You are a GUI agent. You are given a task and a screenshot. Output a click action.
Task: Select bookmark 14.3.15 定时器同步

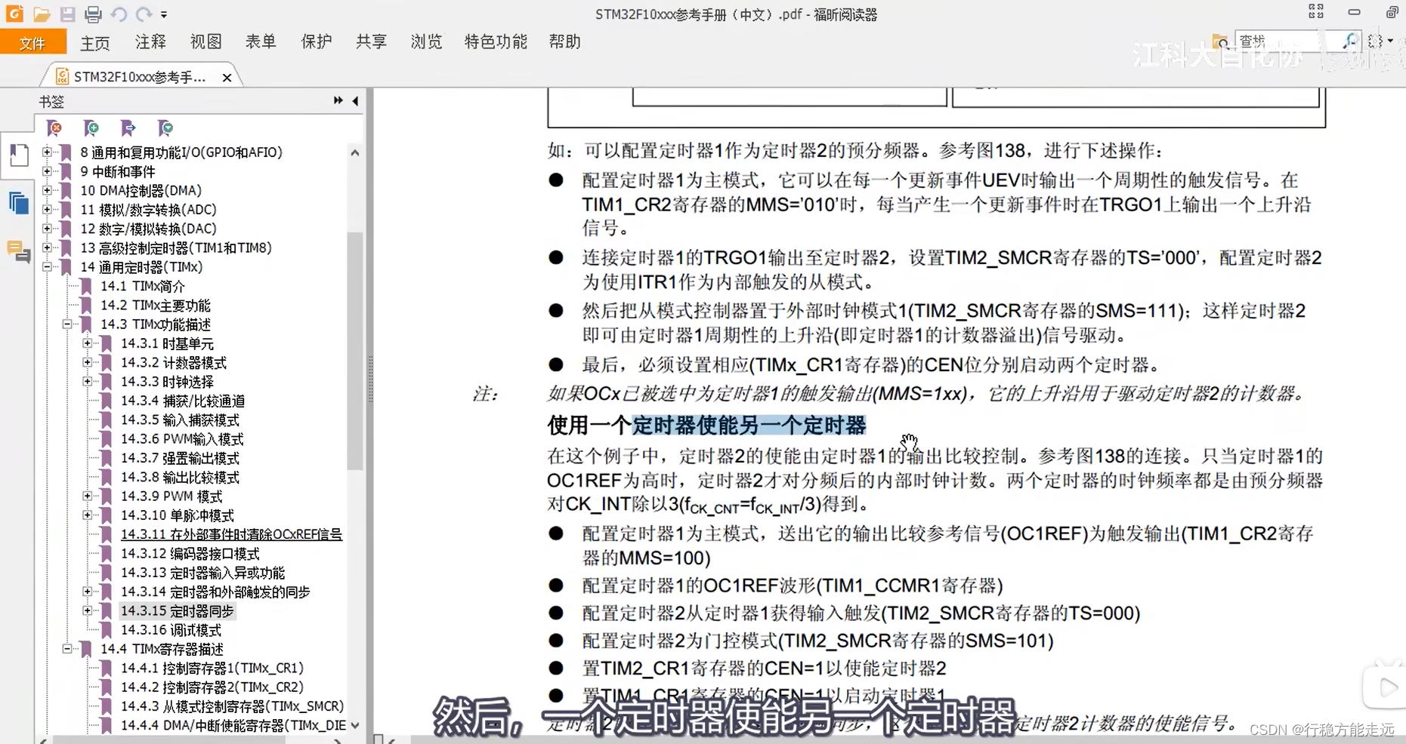[x=178, y=610]
